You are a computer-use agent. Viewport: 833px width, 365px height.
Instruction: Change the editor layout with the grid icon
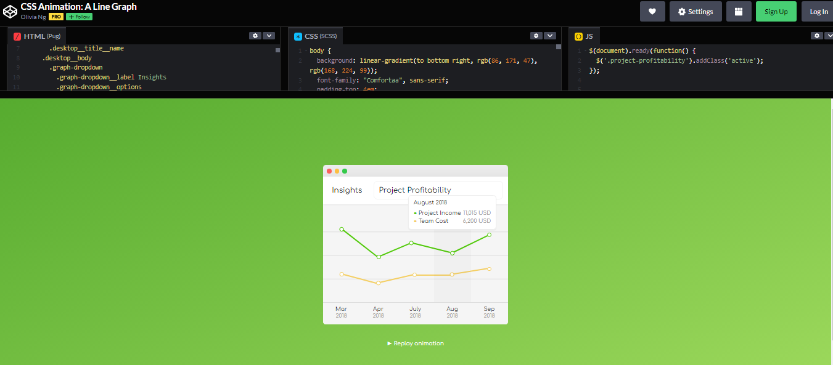pyautogui.click(x=739, y=12)
